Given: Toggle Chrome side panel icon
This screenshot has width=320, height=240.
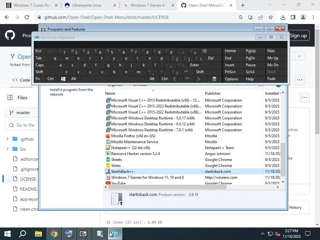Looking at the screenshot, I should click(x=293, y=17).
